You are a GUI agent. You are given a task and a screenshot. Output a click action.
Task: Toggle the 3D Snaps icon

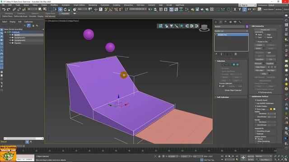point(106,9)
